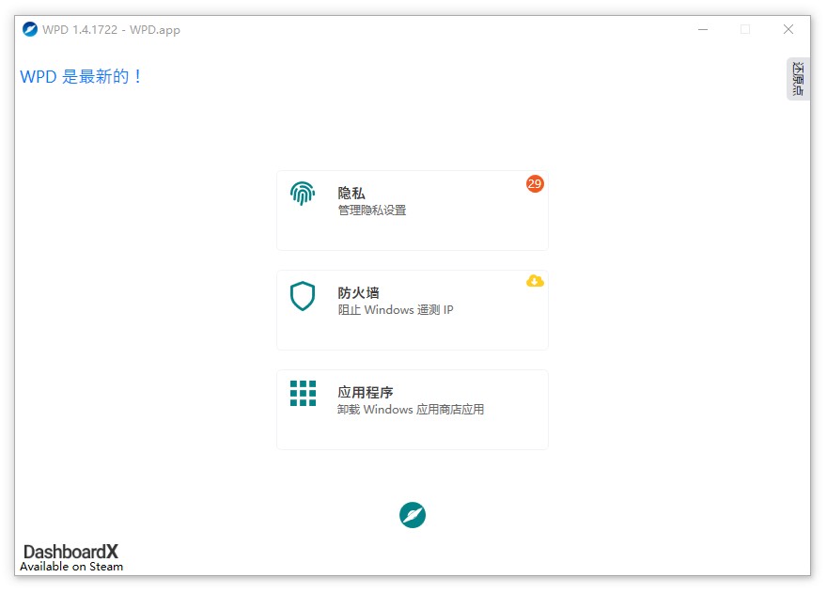Click the yellow cloud download icon
Image resolution: width=827 pixels, height=593 pixels.
[x=535, y=281]
